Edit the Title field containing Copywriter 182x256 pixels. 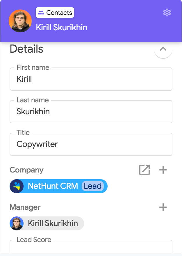(x=91, y=144)
